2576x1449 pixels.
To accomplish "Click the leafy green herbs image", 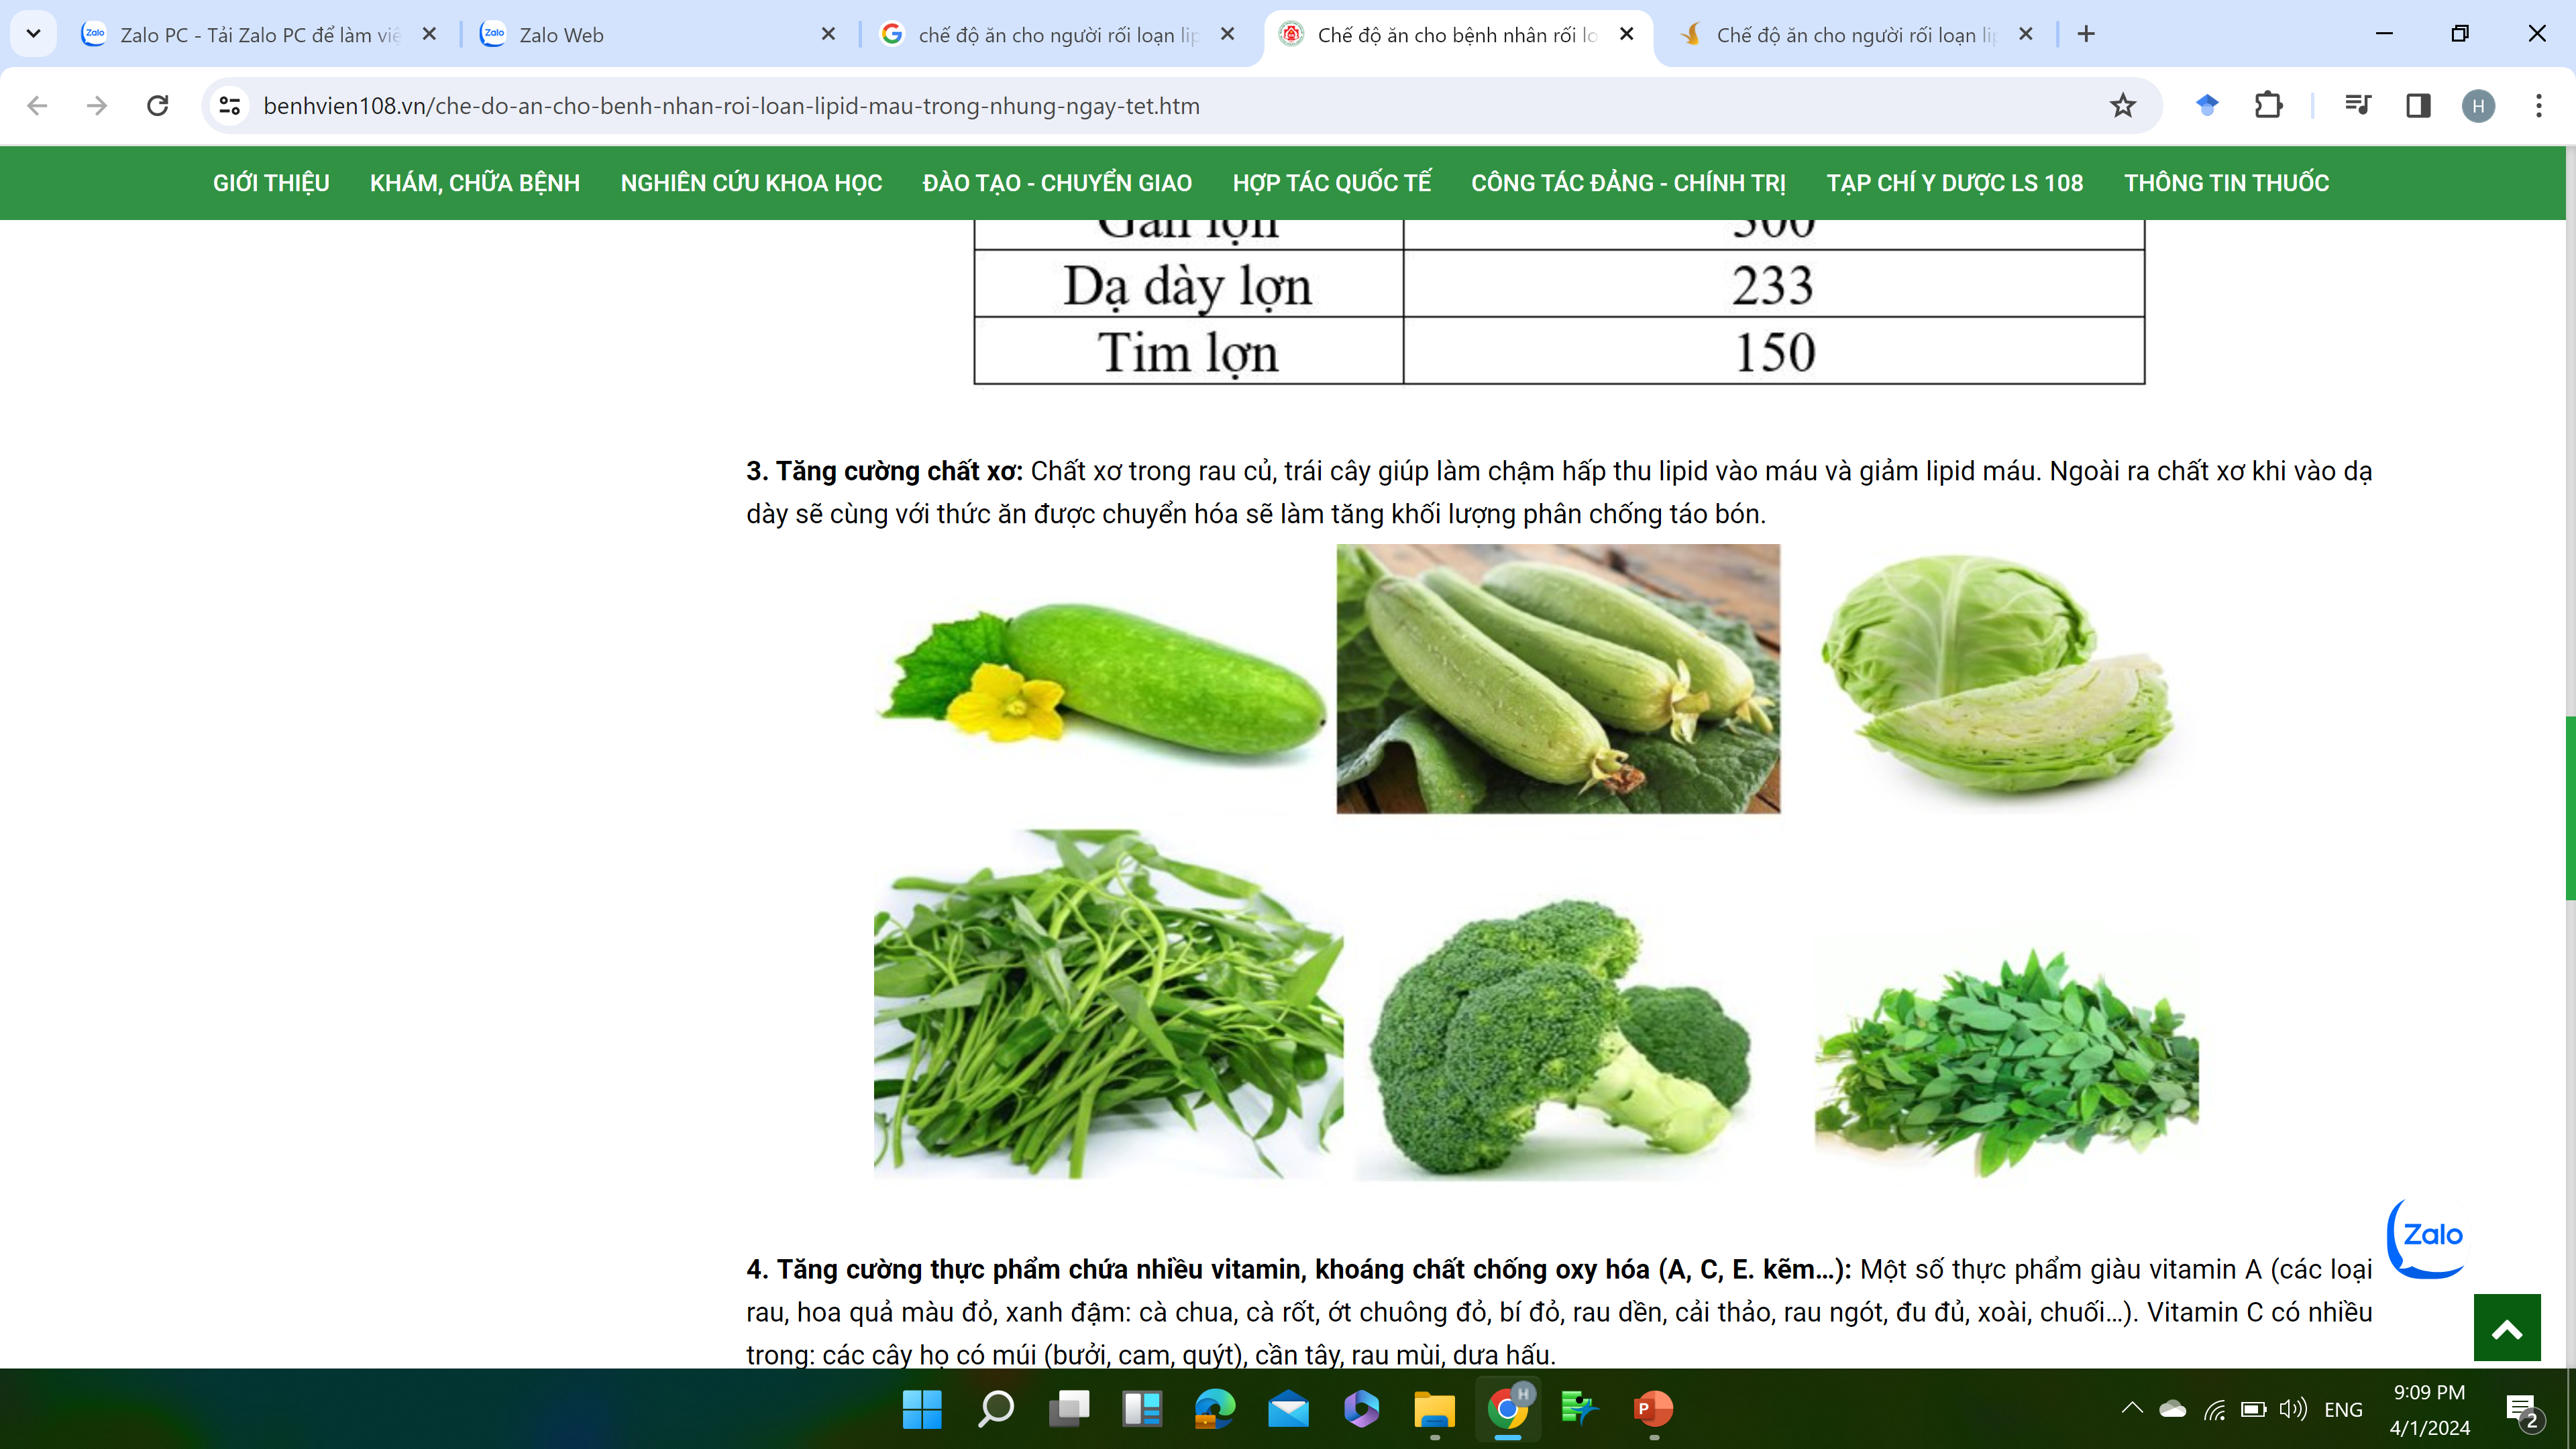I will point(2006,1062).
